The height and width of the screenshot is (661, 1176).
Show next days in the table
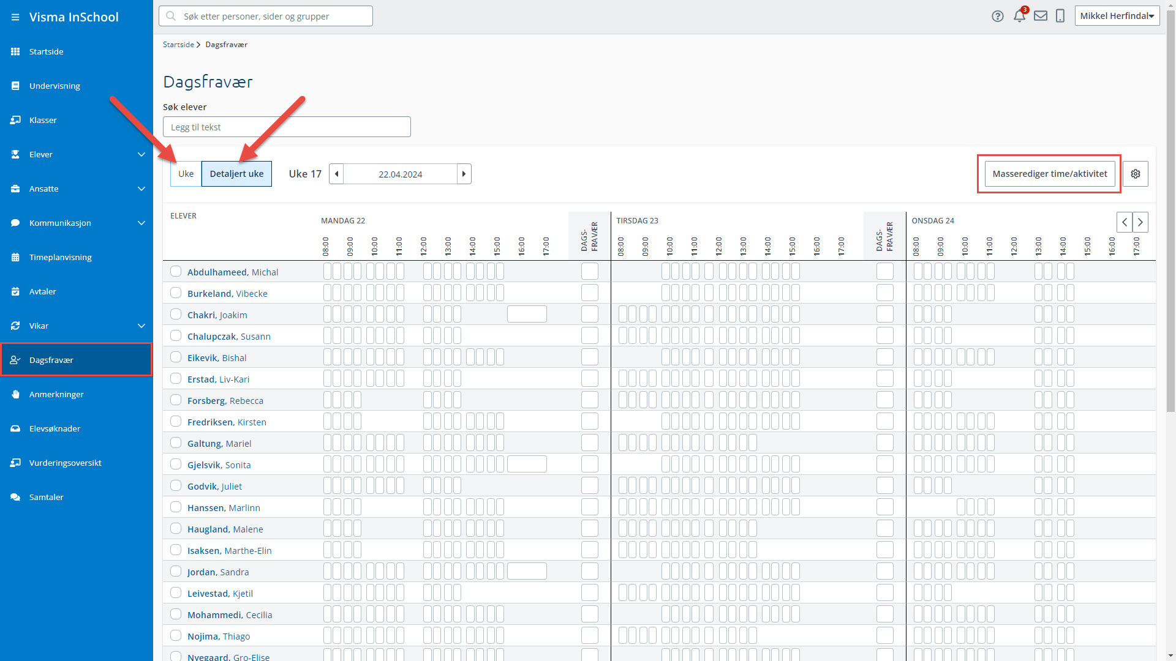coord(1140,222)
